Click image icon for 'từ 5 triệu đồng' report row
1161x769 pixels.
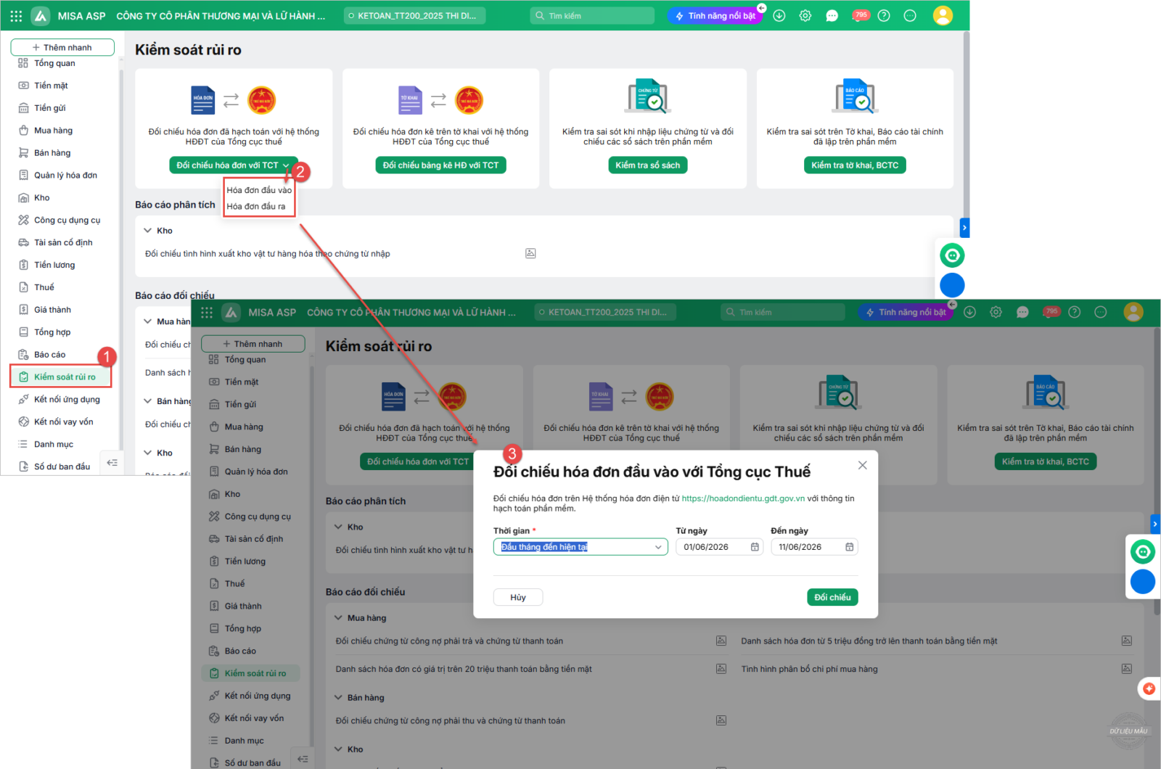pyautogui.click(x=1126, y=641)
